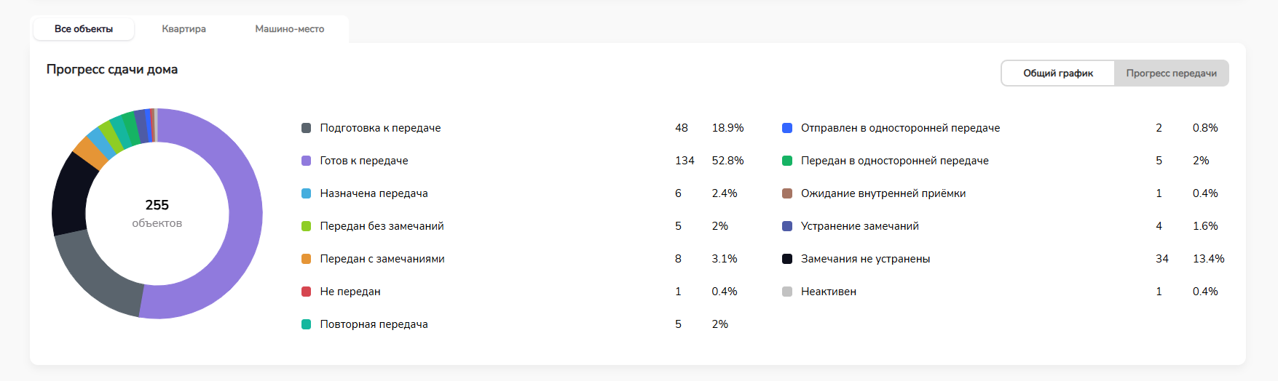Click the purple Готов к передаче swatch
Viewport: 1278px width, 381px height.
coord(307,161)
